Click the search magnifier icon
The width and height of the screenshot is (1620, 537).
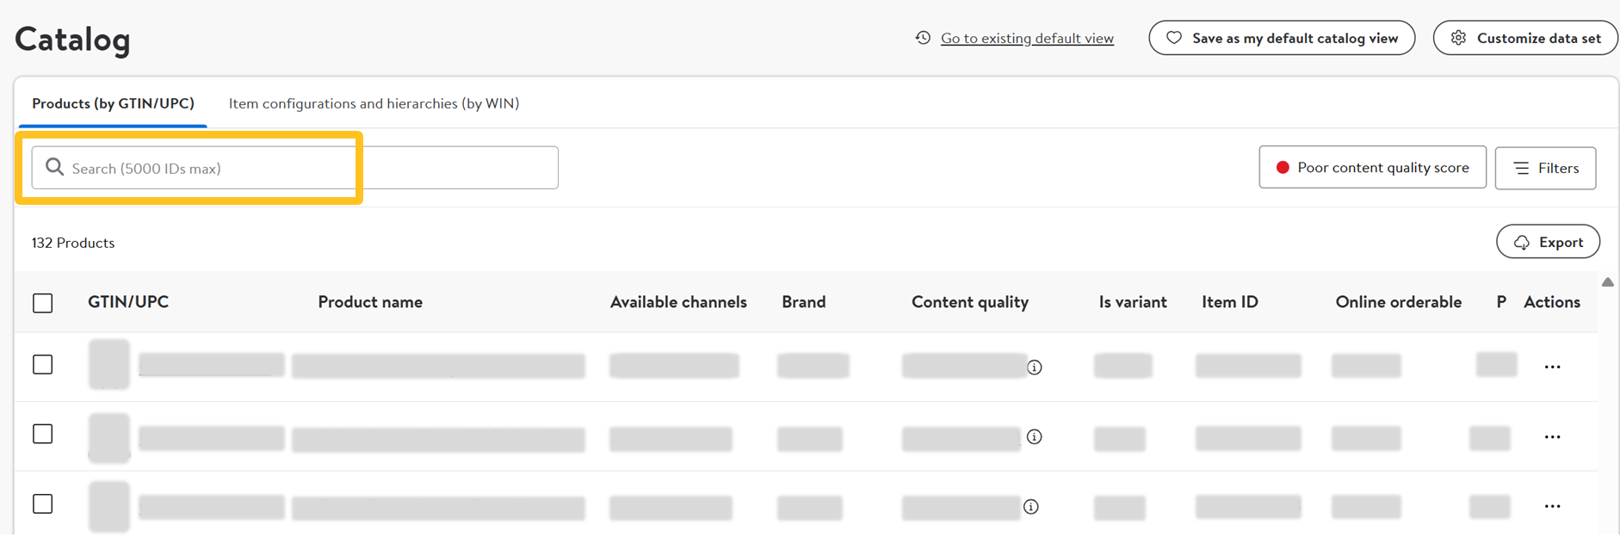[54, 167]
